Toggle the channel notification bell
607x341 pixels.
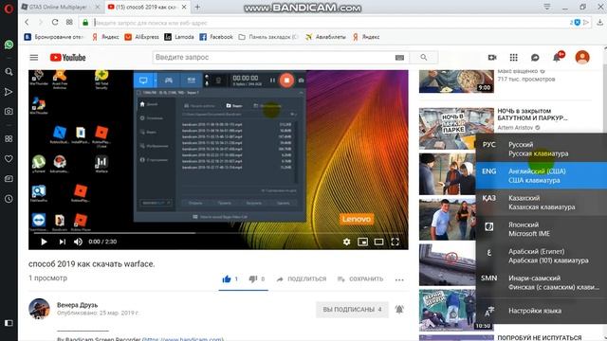[399, 310]
